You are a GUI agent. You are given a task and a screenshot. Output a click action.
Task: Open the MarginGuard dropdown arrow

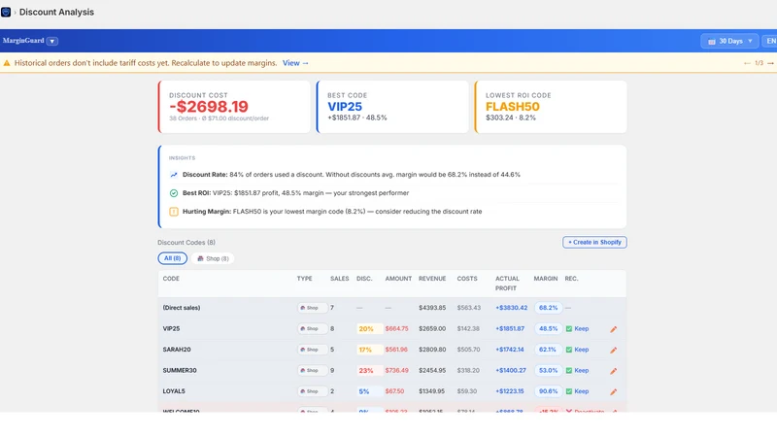click(x=52, y=41)
